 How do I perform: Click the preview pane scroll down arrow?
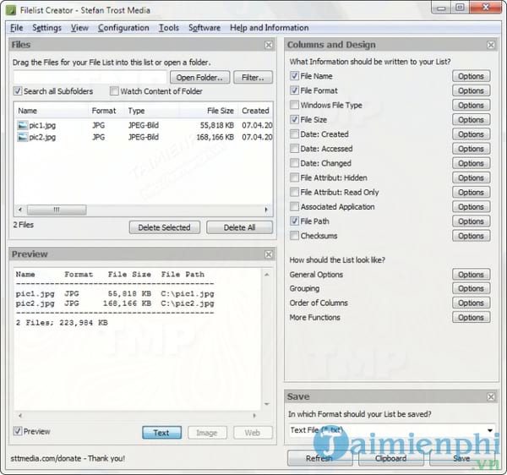(x=267, y=404)
